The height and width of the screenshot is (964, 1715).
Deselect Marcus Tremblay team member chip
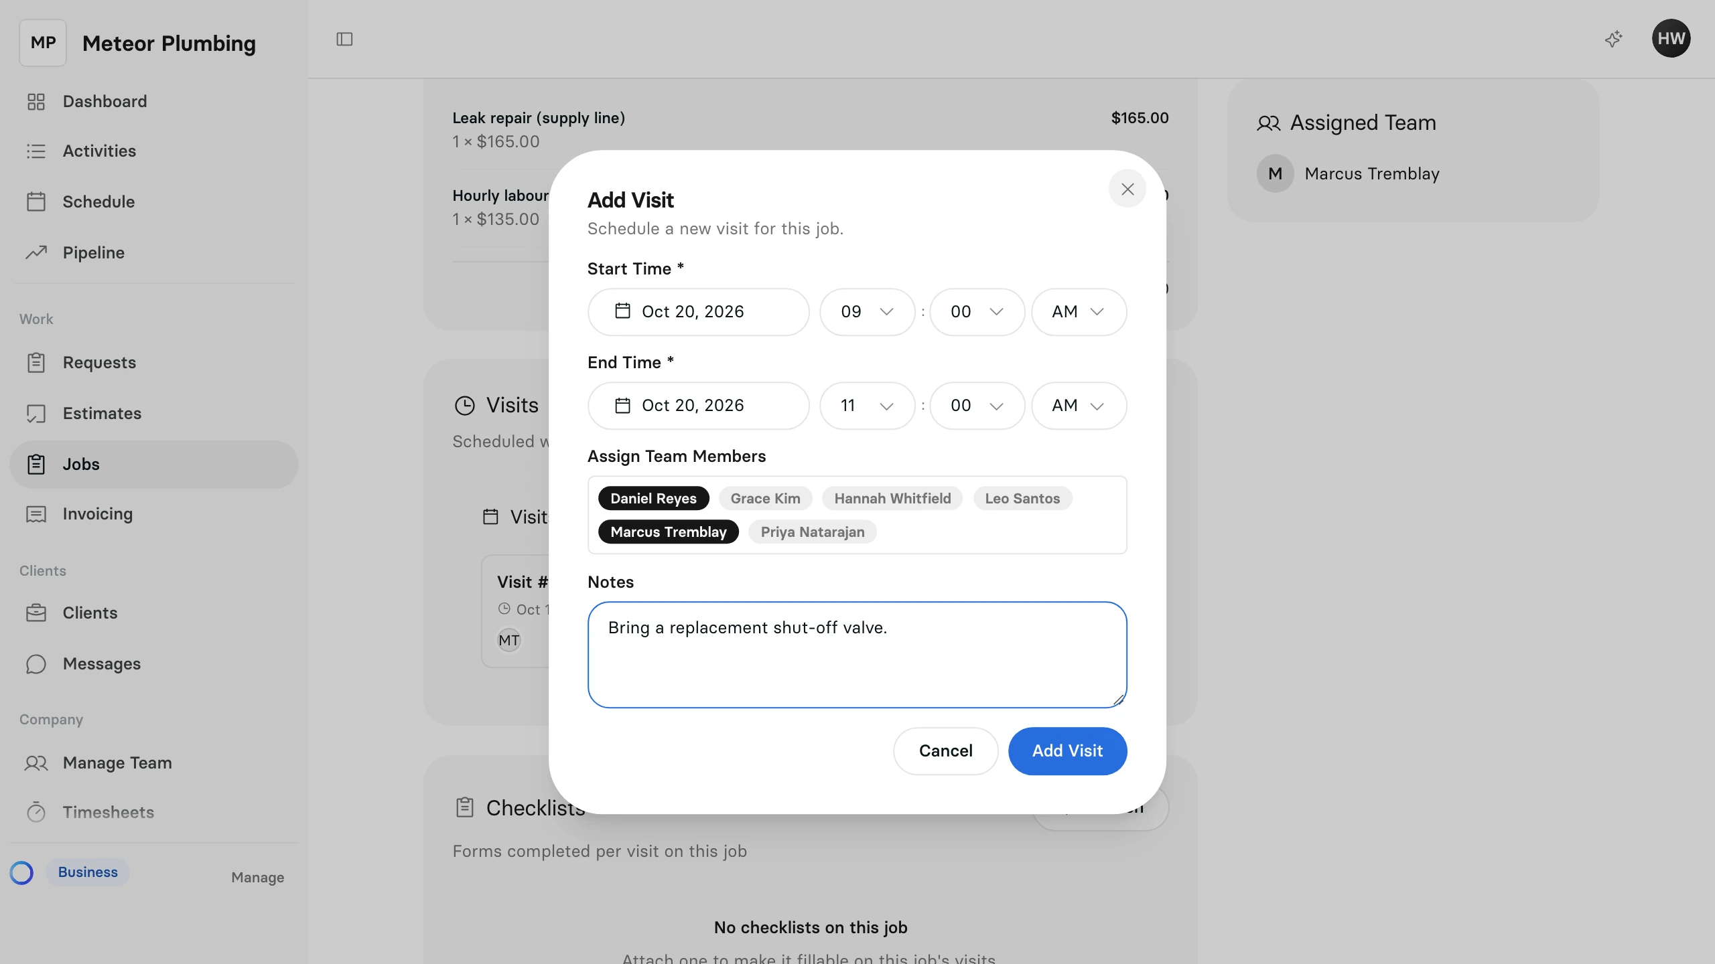pyautogui.click(x=668, y=532)
